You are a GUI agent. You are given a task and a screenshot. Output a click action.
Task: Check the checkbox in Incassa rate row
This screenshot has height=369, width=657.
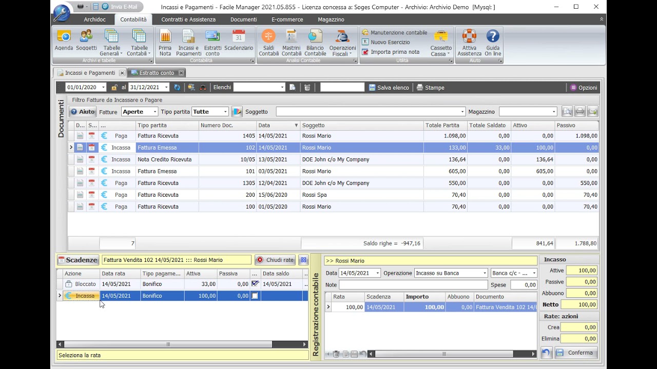coord(255,296)
